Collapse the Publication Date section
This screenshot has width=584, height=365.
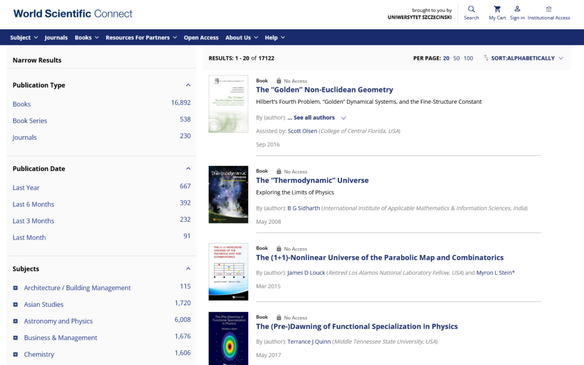[188, 169]
